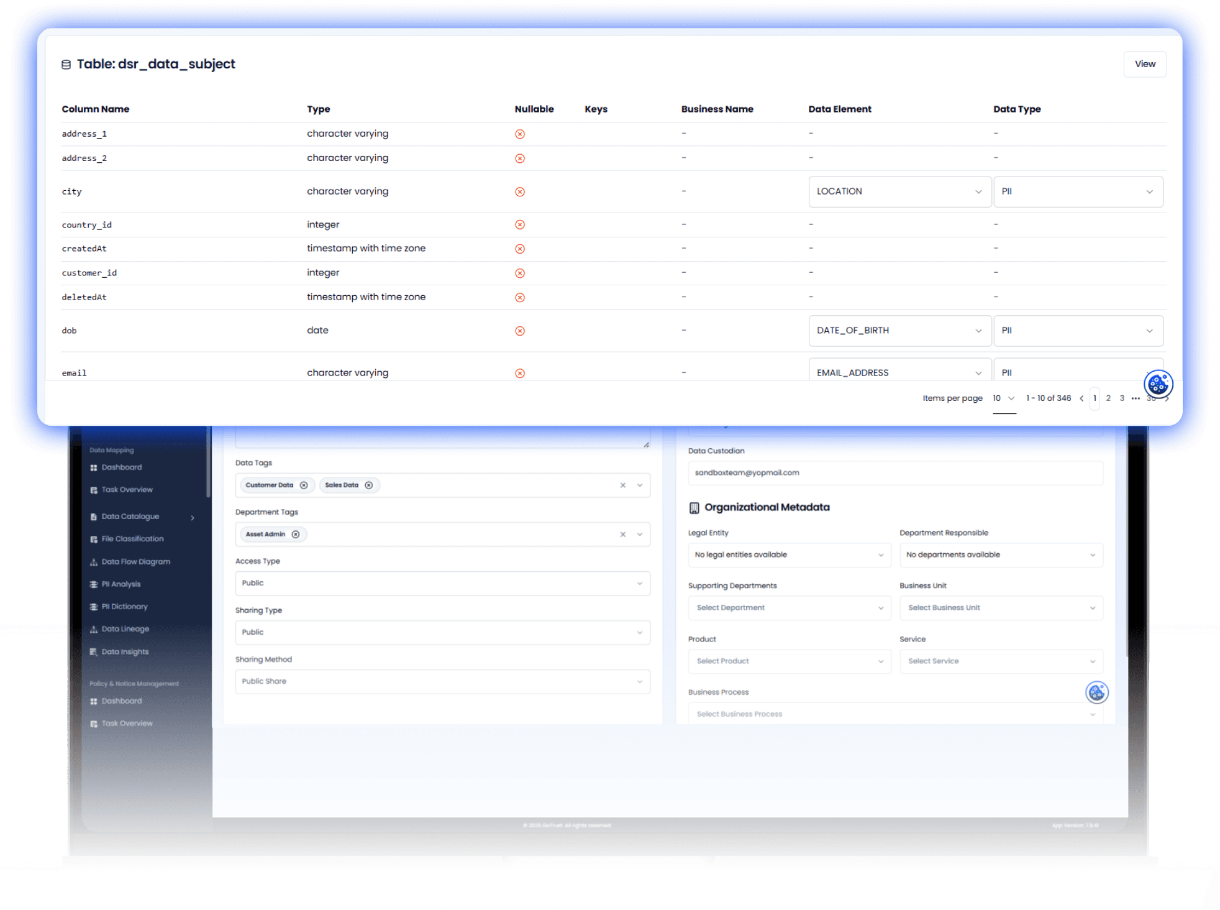Open Data Flow Diagram in the sidebar

tap(135, 562)
